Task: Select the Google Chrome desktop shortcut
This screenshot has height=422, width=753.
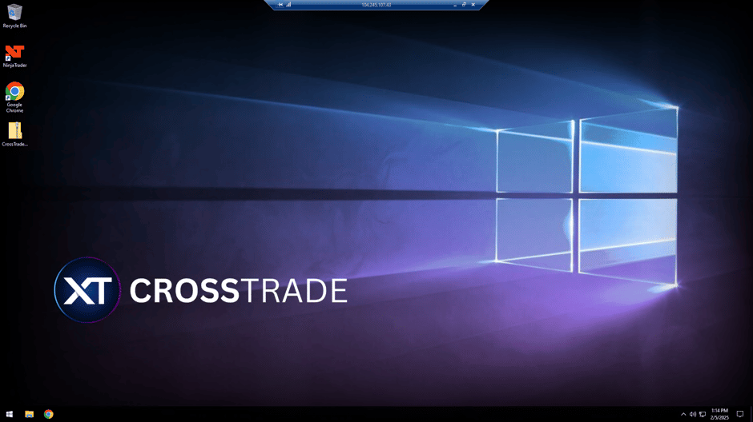Action: click(14, 98)
